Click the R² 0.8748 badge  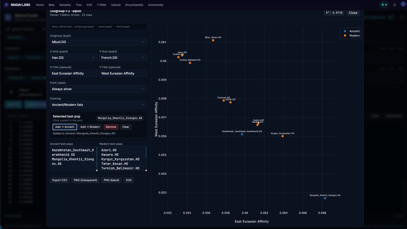coord(334,13)
